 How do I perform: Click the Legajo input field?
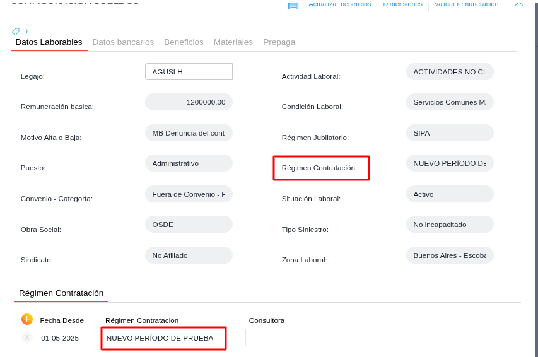tap(189, 72)
